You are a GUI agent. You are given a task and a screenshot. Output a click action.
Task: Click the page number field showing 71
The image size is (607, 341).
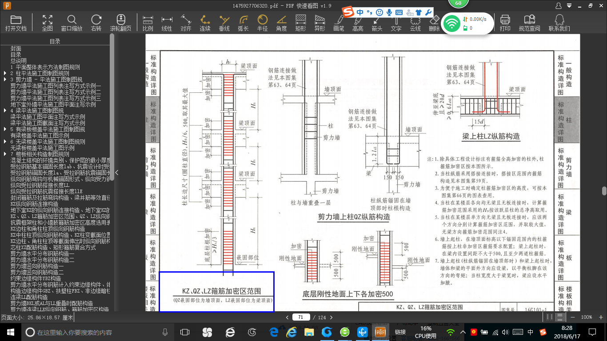[x=301, y=317]
